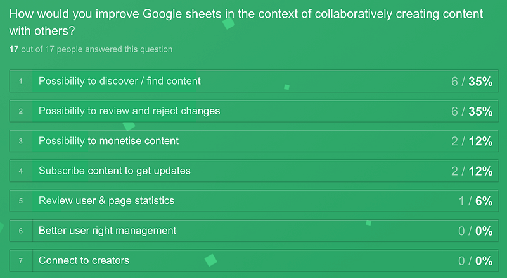This screenshot has width=507, height=278.
Task: Select "Better user right management" answer
Action: (x=108, y=231)
